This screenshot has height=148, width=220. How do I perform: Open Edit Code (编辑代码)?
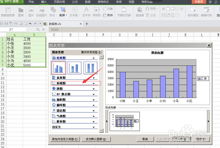206,12
